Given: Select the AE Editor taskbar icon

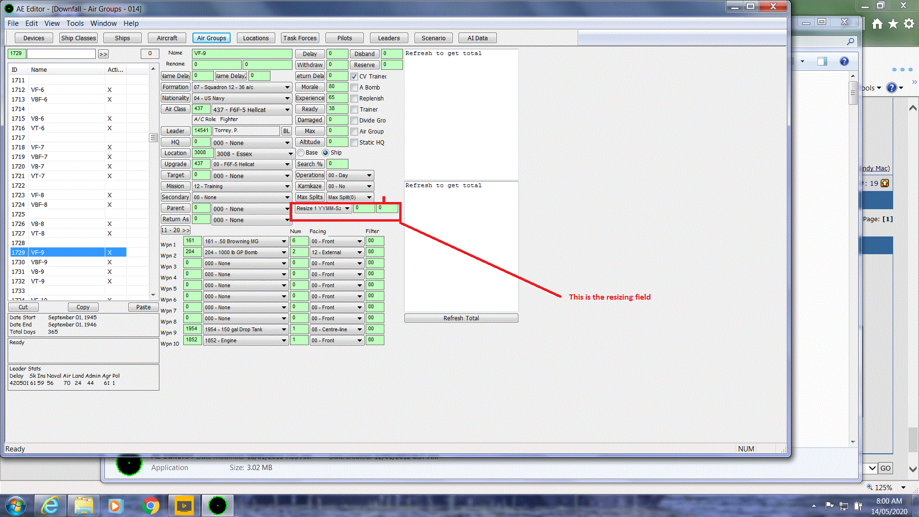Looking at the screenshot, I should 217,506.
